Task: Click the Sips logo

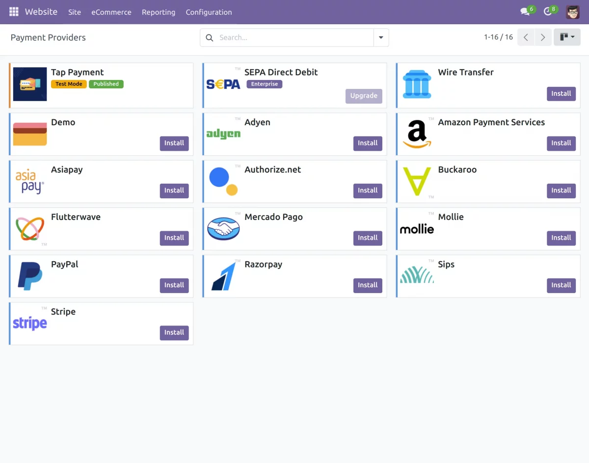Action: pos(417,276)
